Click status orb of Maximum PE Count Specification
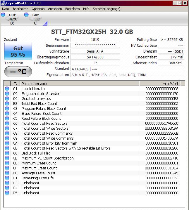 pyautogui.click(x=7, y=158)
